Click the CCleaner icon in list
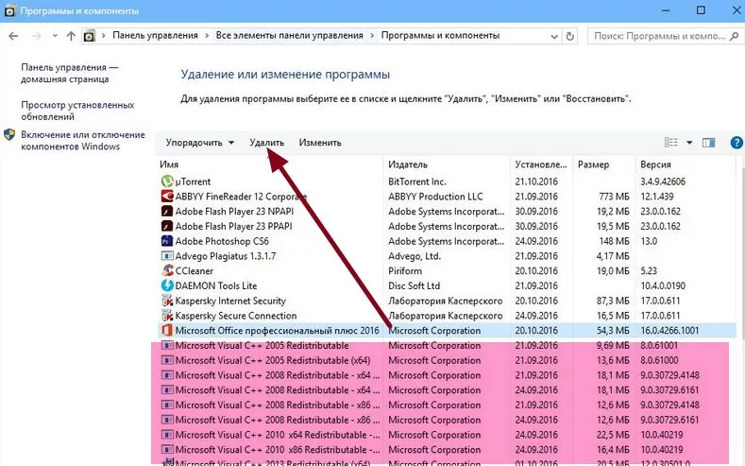 click(x=167, y=271)
